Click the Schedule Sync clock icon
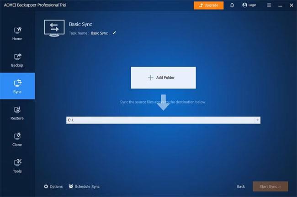Viewport: 297px width, 197px height. click(71, 187)
